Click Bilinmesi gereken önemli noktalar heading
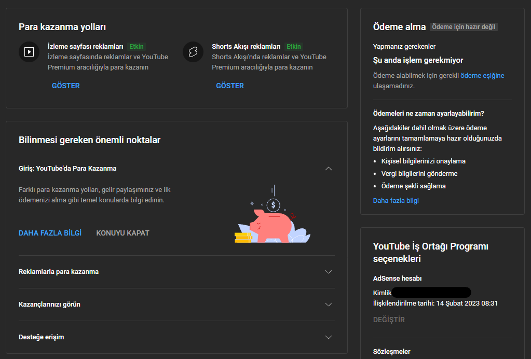This screenshot has width=531, height=359. [x=89, y=140]
